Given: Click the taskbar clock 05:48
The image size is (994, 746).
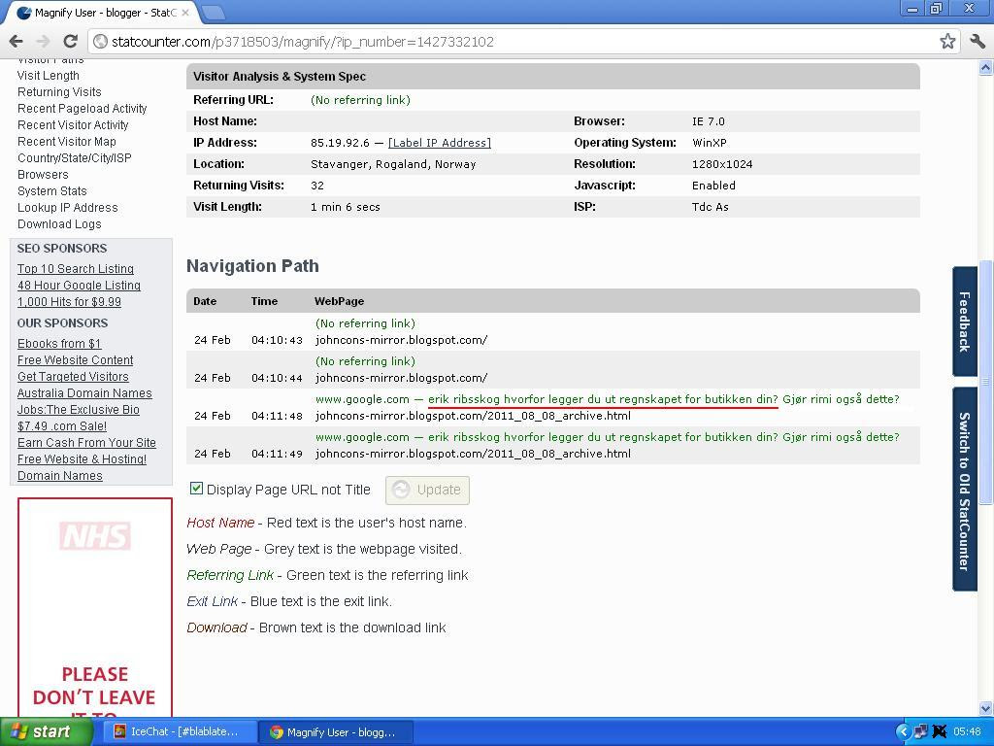Looking at the screenshot, I should click(966, 732).
